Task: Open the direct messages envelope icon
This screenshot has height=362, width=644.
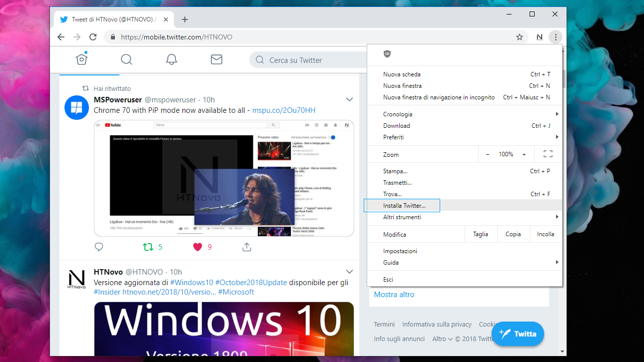Action: (x=216, y=59)
